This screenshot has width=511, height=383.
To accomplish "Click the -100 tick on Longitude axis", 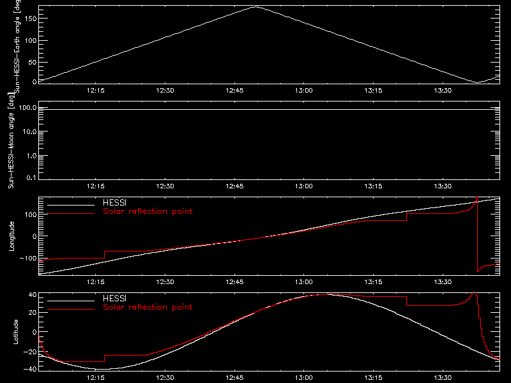I will click(28, 258).
